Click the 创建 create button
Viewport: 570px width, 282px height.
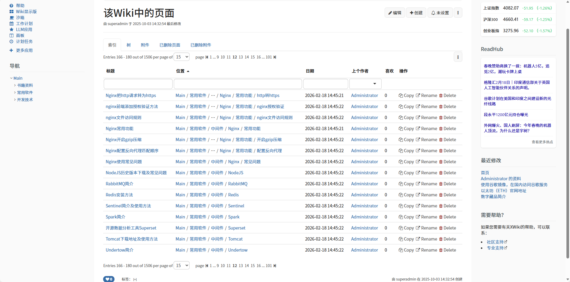tap(416, 13)
